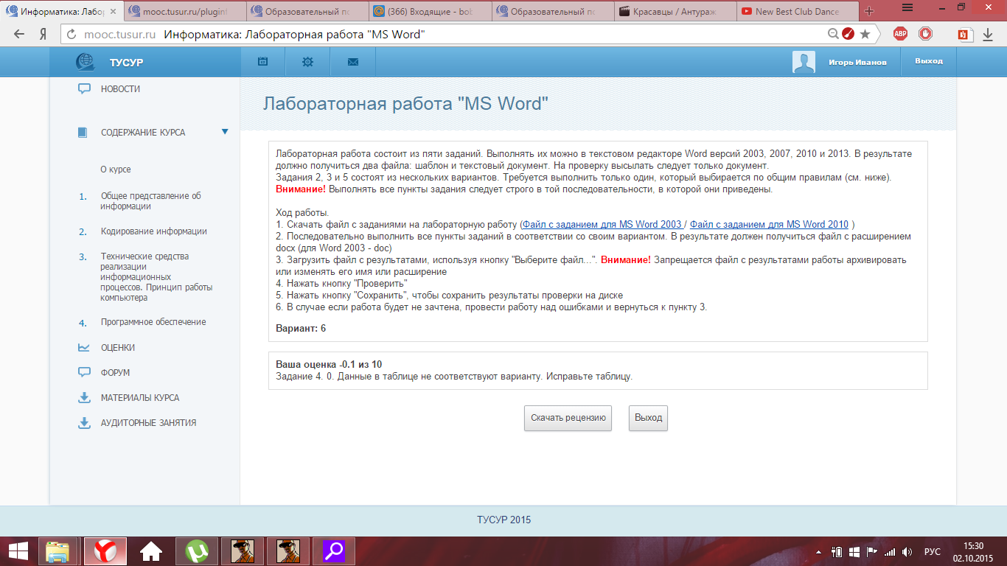Open File Explorer from the taskbar
The image size is (1007, 566).
pyautogui.click(x=58, y=551)
